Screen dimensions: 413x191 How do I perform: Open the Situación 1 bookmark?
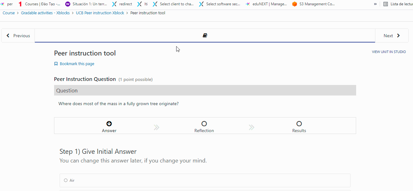86,4
